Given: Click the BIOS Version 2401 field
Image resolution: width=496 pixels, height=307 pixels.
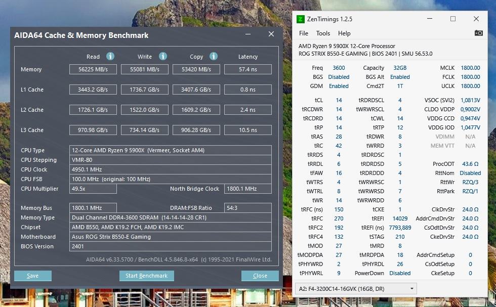Looking at the screenshot, I should tap(171, 246).
